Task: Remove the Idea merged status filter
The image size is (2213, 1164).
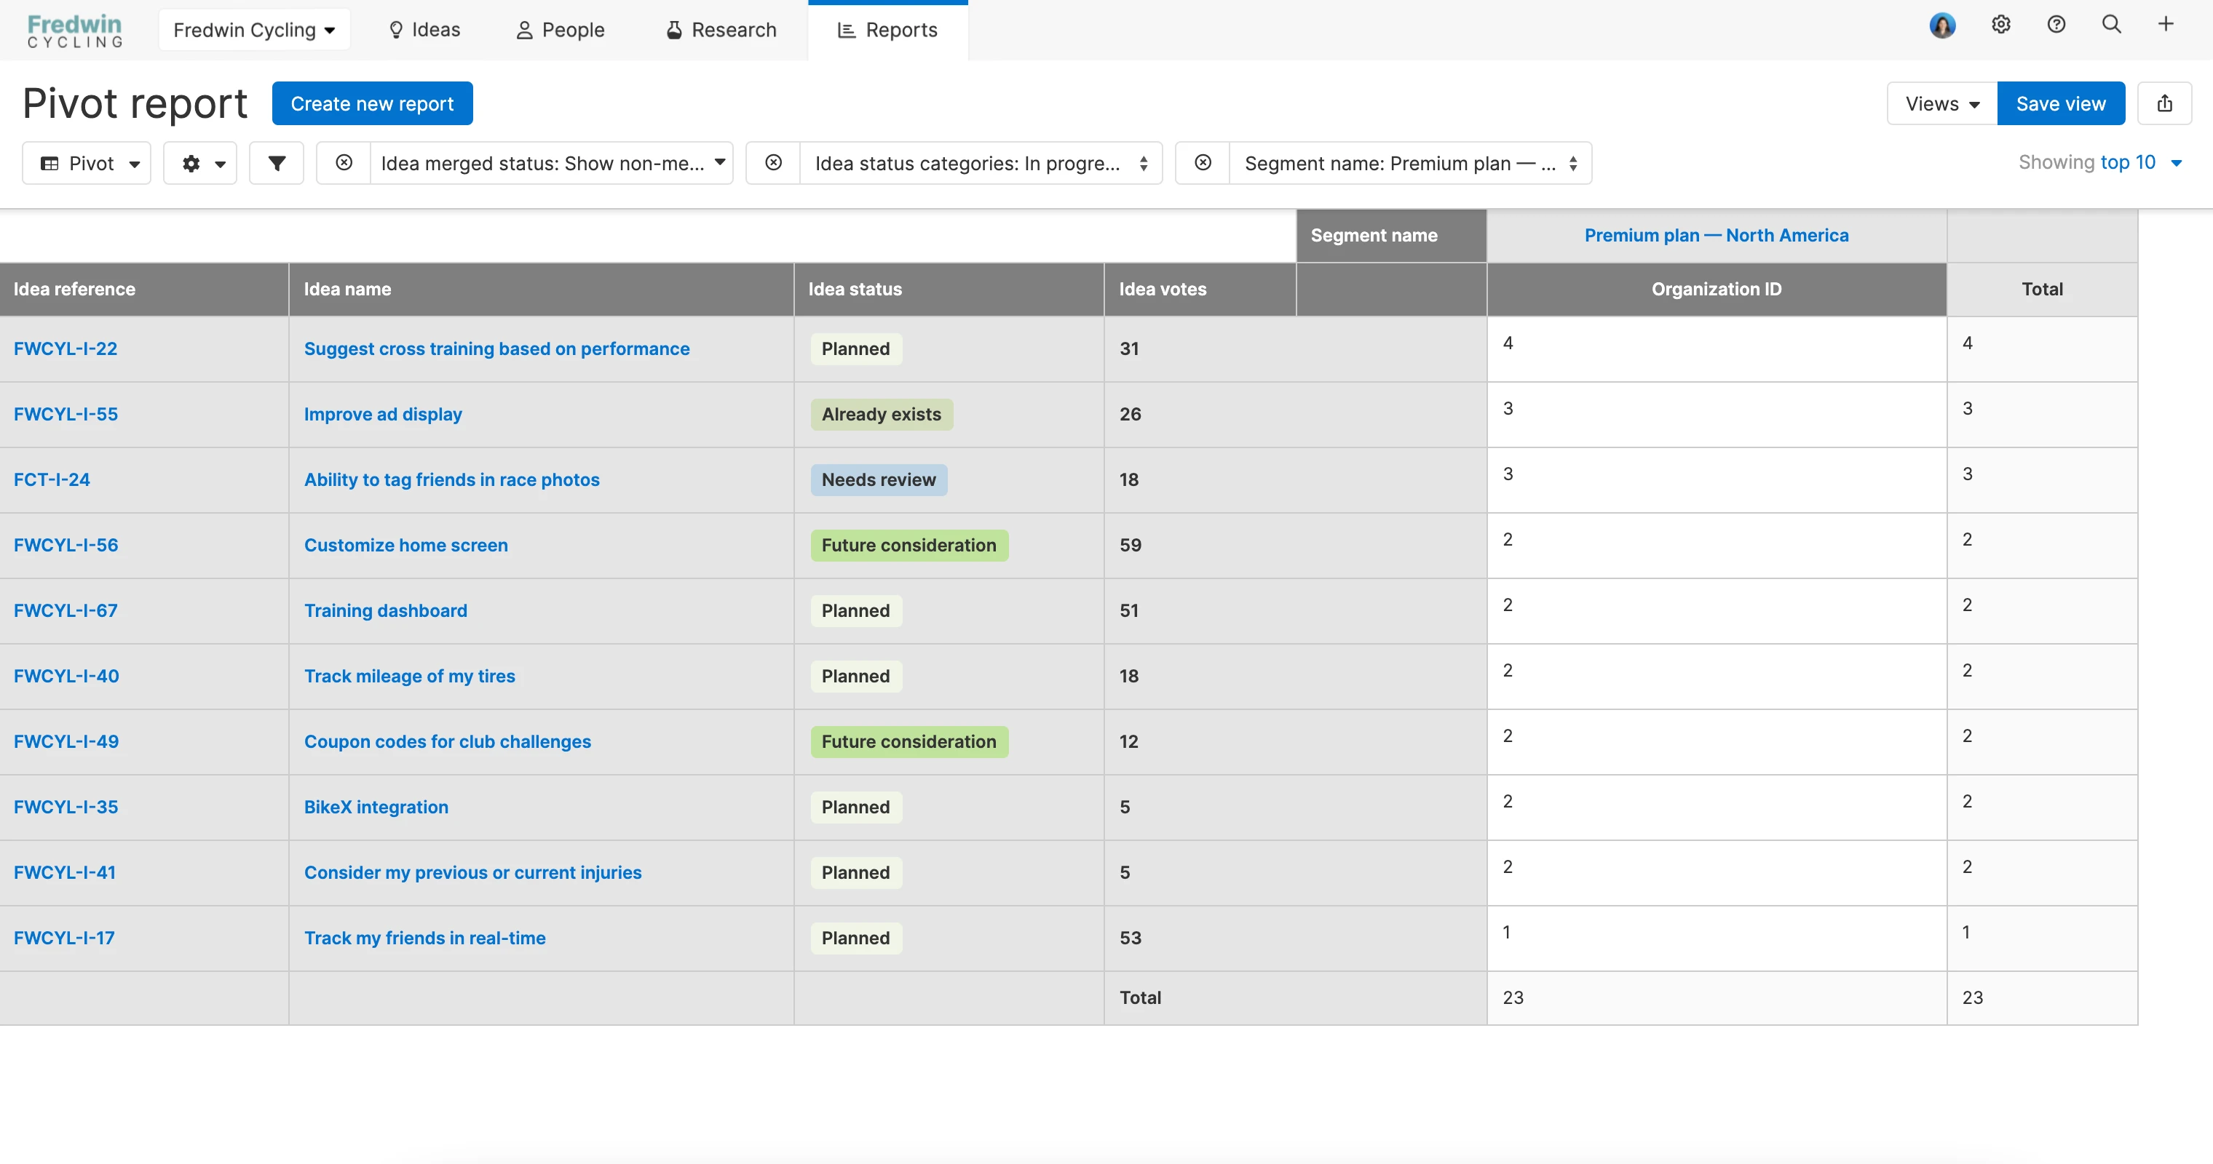Action: 344,163
